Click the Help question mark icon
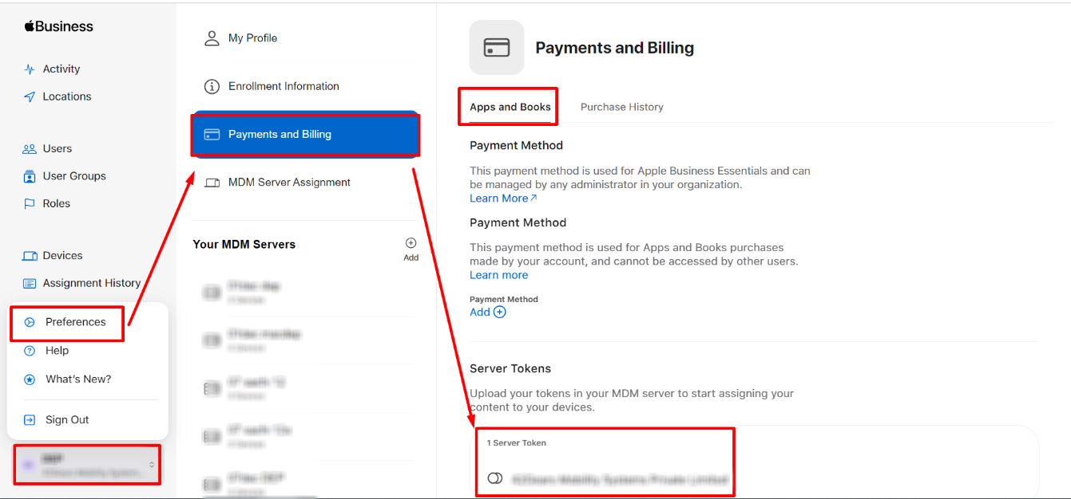Viewport: 1071px width, 499px height. coord(31,351)
